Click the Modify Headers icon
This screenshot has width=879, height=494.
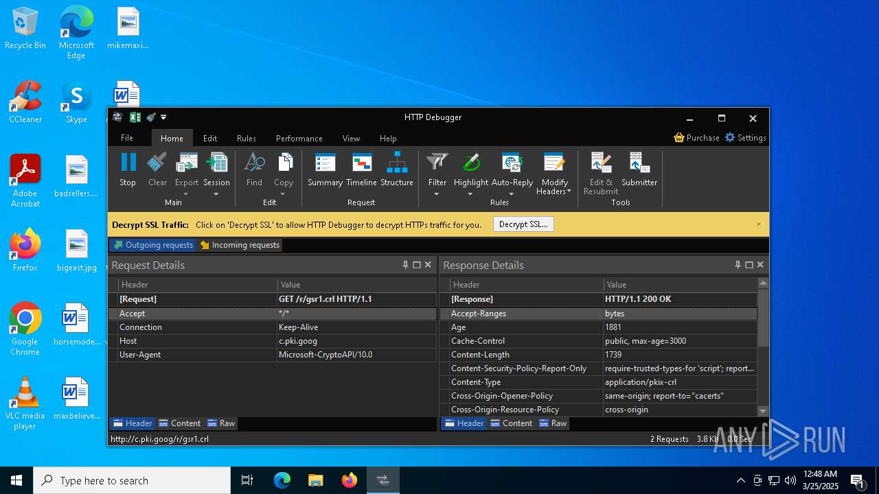tap(554, 162)
